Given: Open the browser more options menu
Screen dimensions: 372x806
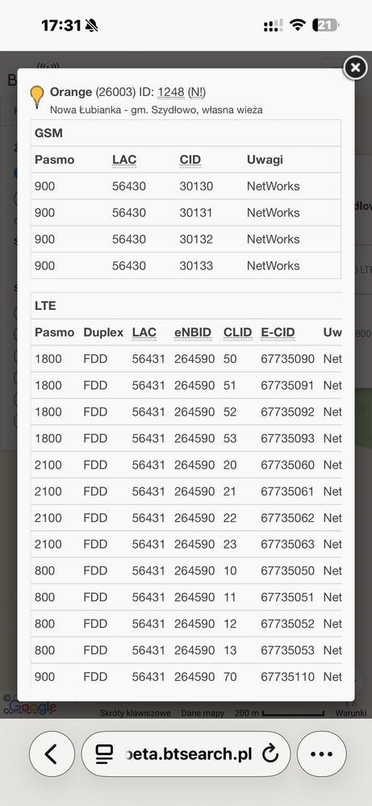Looking at the screenshot, I should pyautogui.click(x=322, y=754).
